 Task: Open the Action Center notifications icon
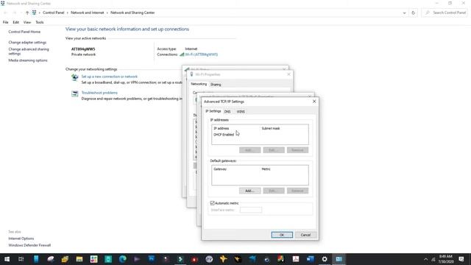(x=461, y=259)
